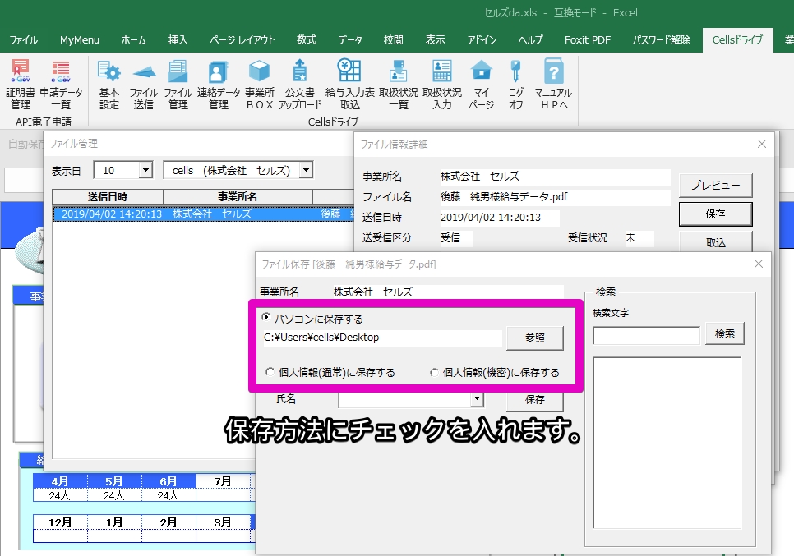The width and height of the screenshot is (794, 556).
Task: Switch to MyMenu tab
Action: pos(80,40)
